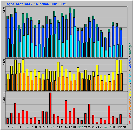Click day label 3 on the x-axis
The image size is (133, 130).
(16, 127)
